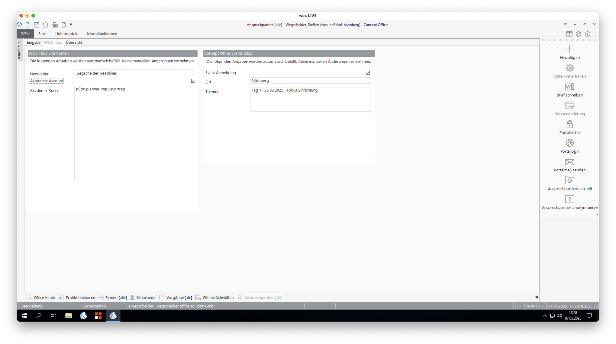The width and height of the screenshot is (616, 344).
Task: Click the Akademie Kurse text area
Action: tap(135, 132)
